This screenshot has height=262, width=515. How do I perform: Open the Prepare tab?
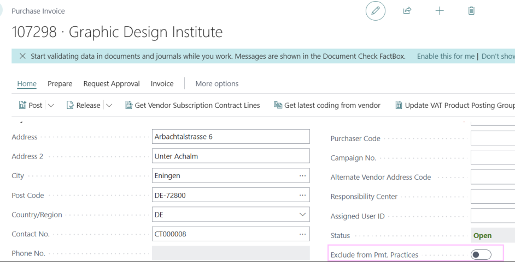point(60,84)
